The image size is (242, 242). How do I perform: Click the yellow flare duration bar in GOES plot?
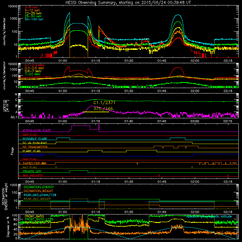pyautogui.click(x=96, y=112)
